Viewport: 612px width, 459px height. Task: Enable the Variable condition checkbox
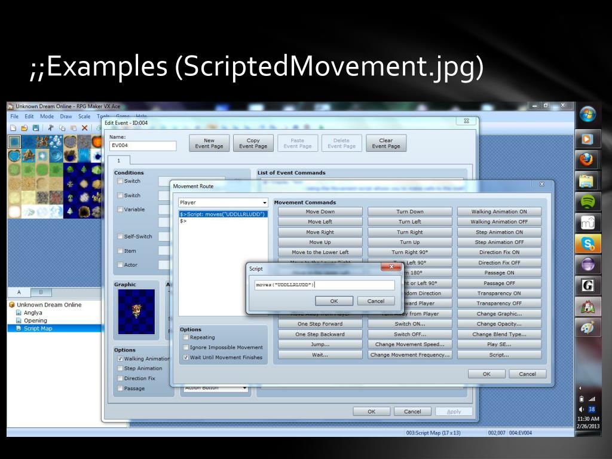(x=120, y=210)
